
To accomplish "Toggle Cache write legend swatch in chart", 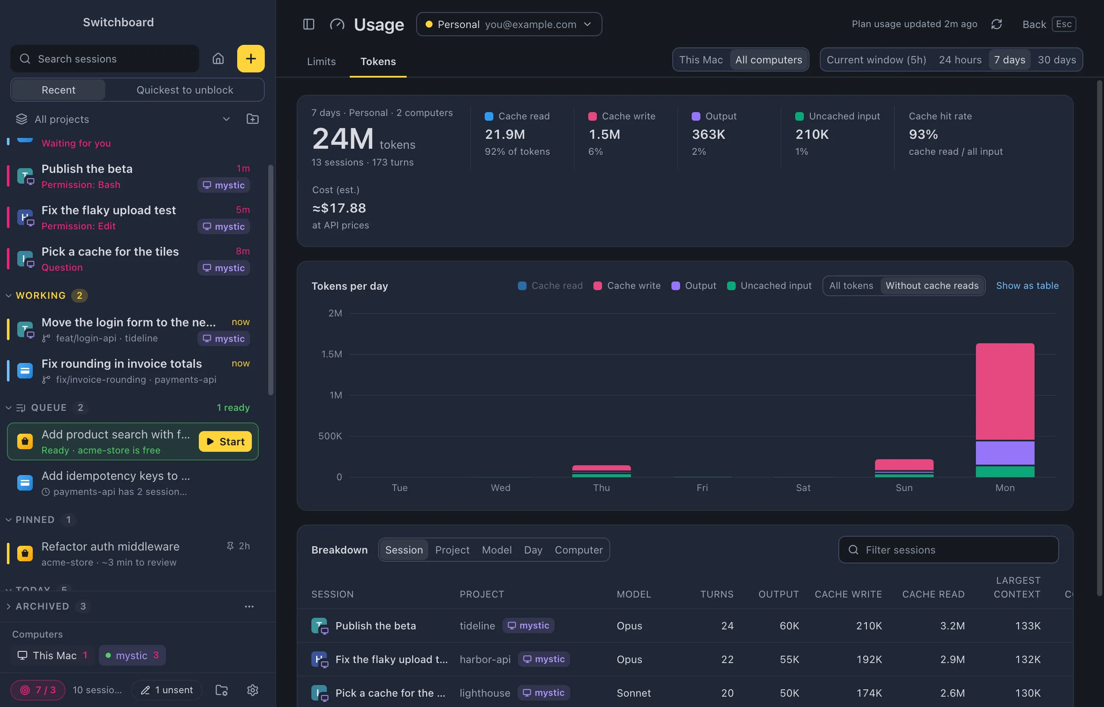I will click(597, 285).
